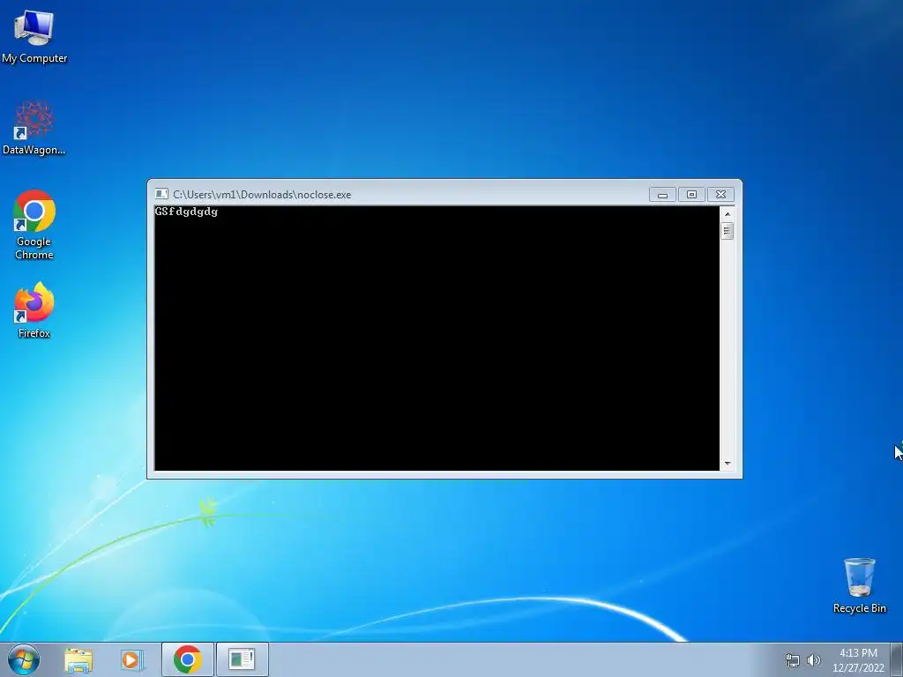Switch to Chrome in the taskbar
The image size is (903, 677).
(x=187, y=659)
